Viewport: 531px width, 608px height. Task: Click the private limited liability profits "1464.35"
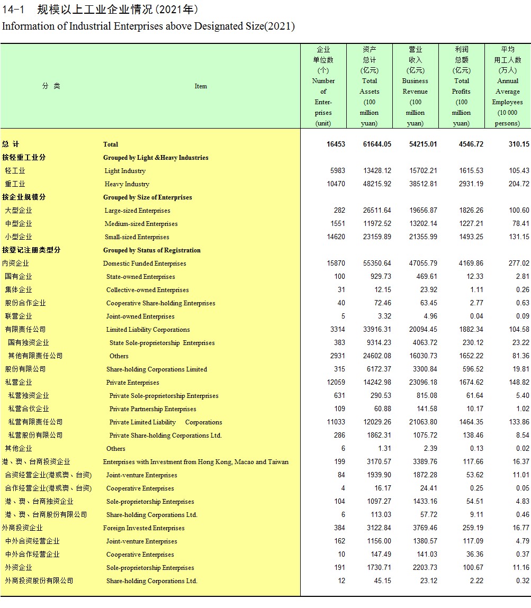click(x=471, y=422)
